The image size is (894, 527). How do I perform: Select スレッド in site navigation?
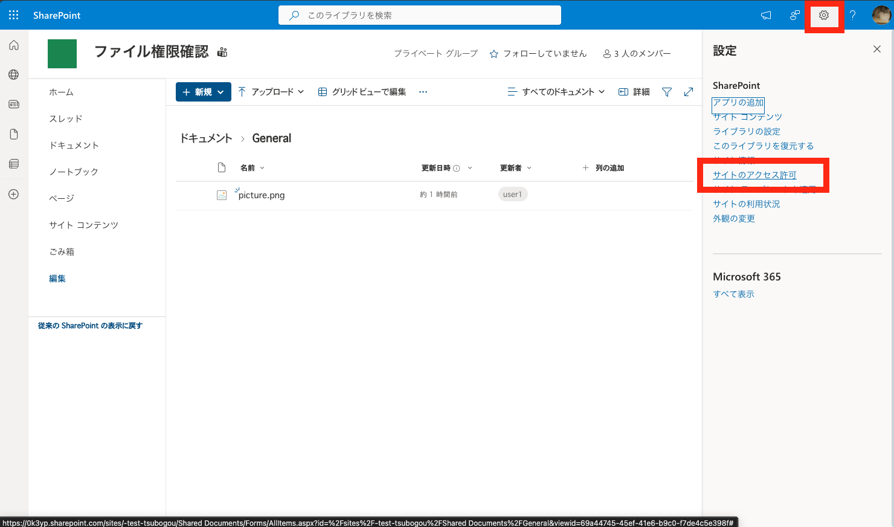(65, 118)
